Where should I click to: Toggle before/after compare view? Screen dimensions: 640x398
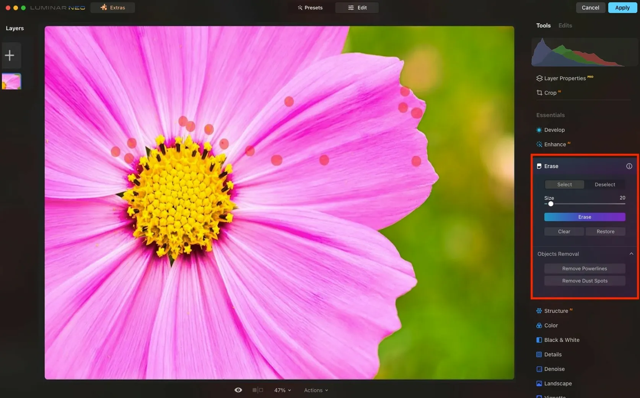(257, 390)
